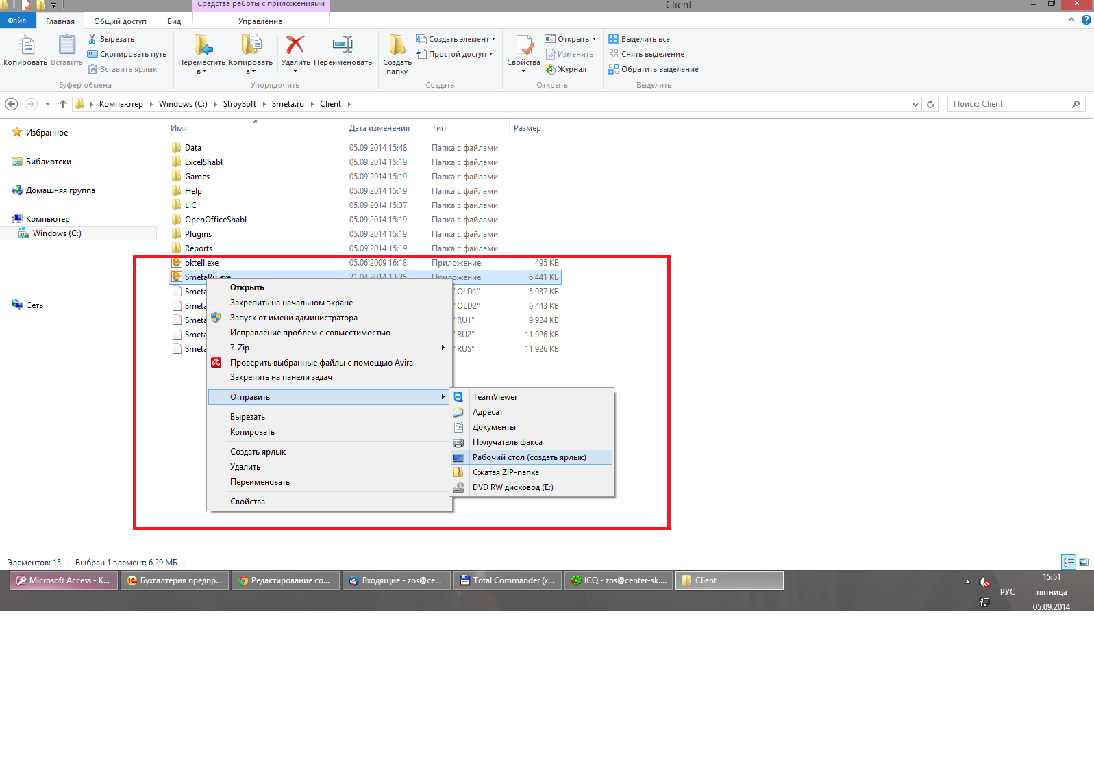Open the address bar history dropdown
The image size is (1094, 768).
point(915,104)
